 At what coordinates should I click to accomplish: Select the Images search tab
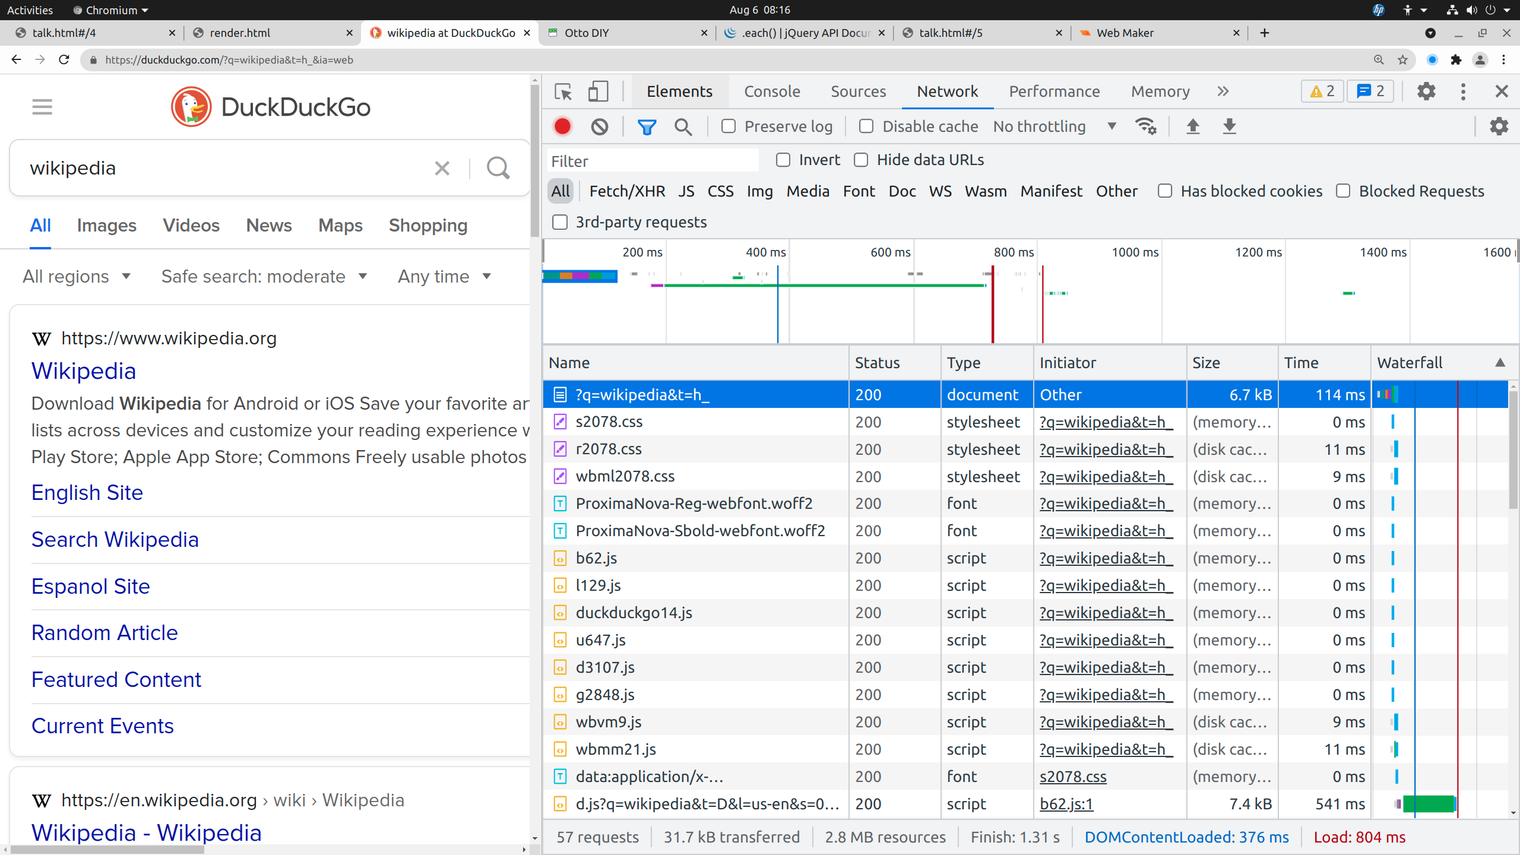[106, 226]
